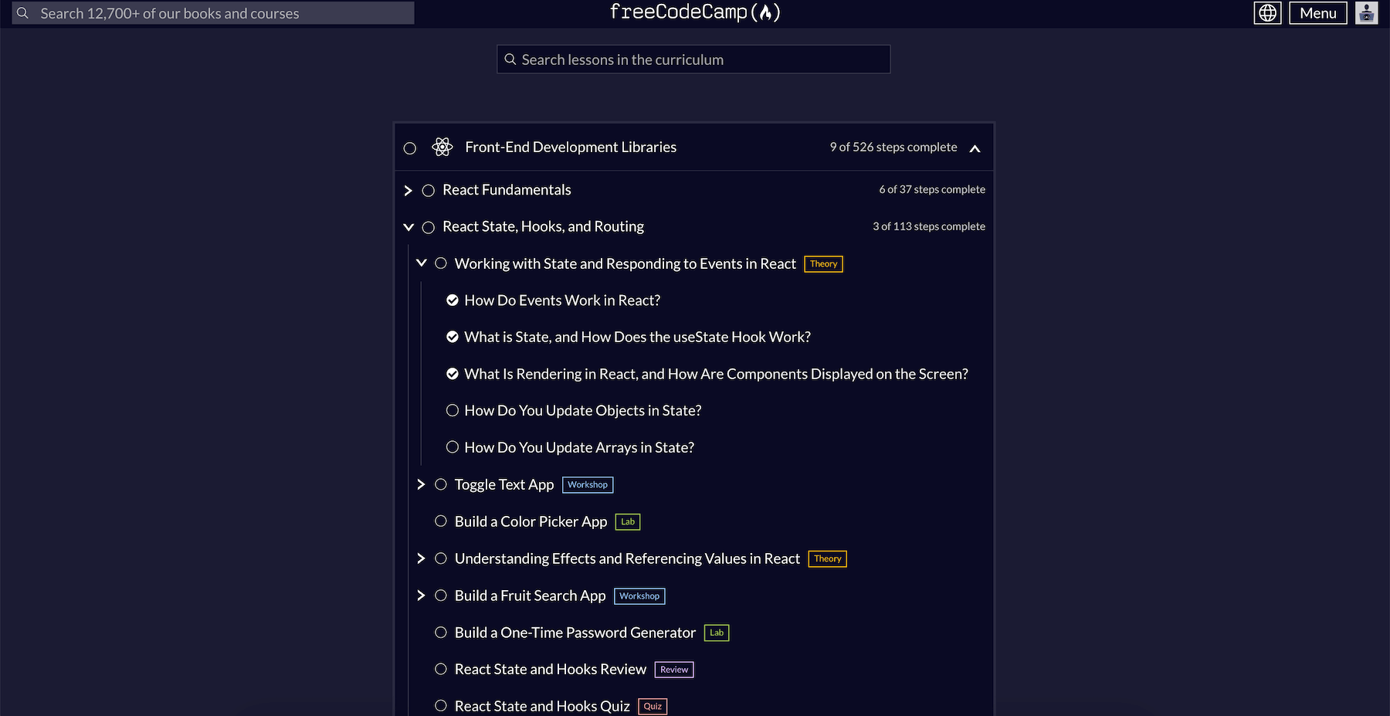Click the freeCodeCamp logo
The image size is (1390, 716).
695,12
